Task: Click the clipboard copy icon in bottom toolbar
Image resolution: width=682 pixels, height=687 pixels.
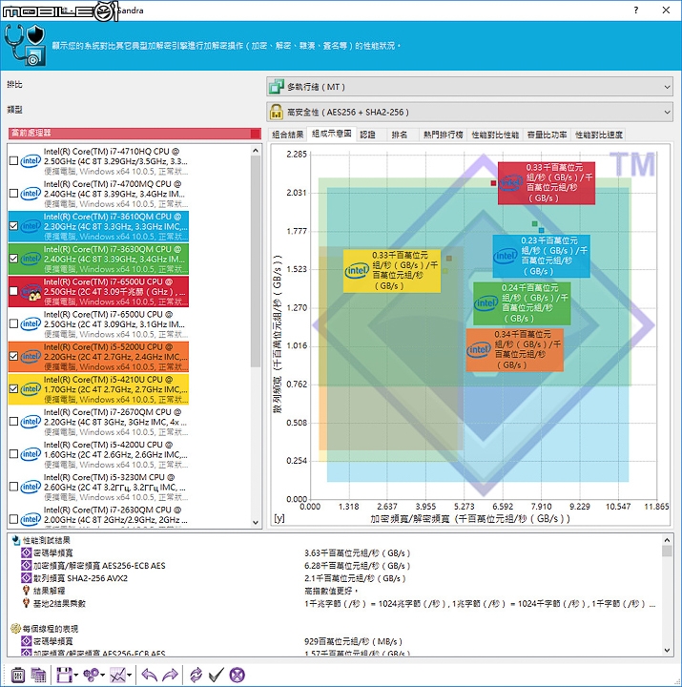Action: [x=17, y=675]
